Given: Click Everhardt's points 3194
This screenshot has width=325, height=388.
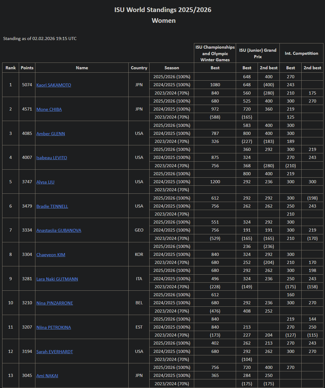Looking at the screenshot, I should coord(27,351).
